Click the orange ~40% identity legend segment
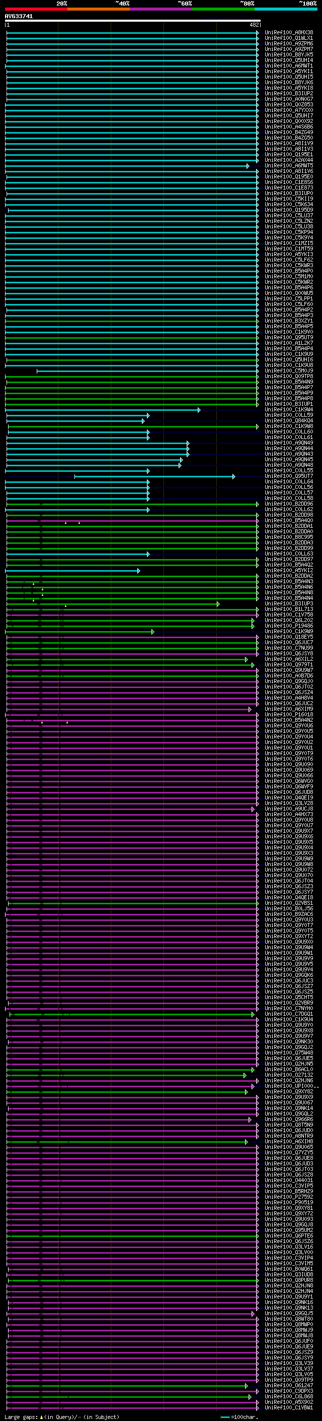322x1421 pixels. pyautogui.click(x=99, y=9)
